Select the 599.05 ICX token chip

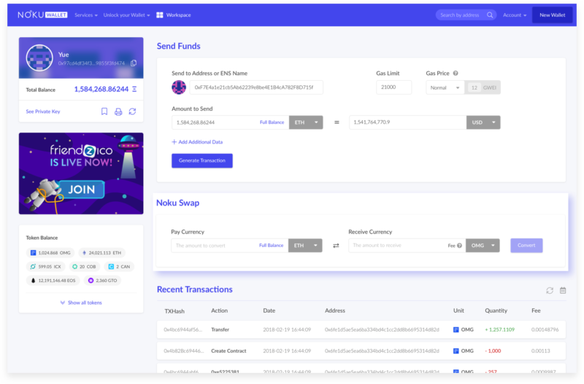coord(45,267)
